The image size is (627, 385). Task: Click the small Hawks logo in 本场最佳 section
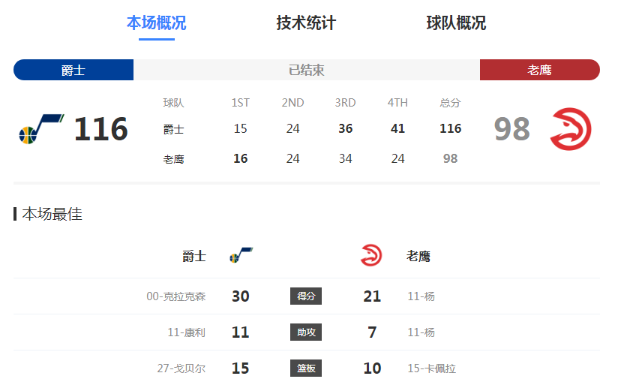(x=371, y=255)
